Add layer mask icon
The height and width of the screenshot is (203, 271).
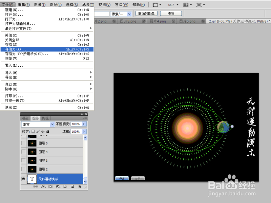(x=50, y=186)
